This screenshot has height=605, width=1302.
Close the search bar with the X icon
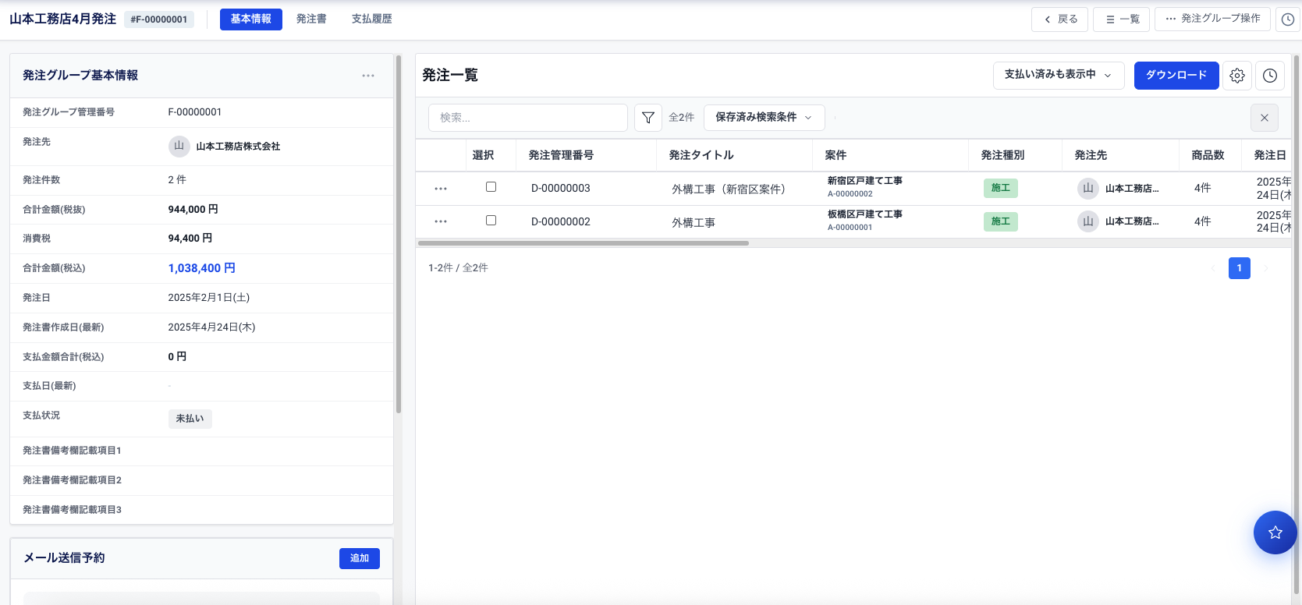click(x=1265, y=118)
